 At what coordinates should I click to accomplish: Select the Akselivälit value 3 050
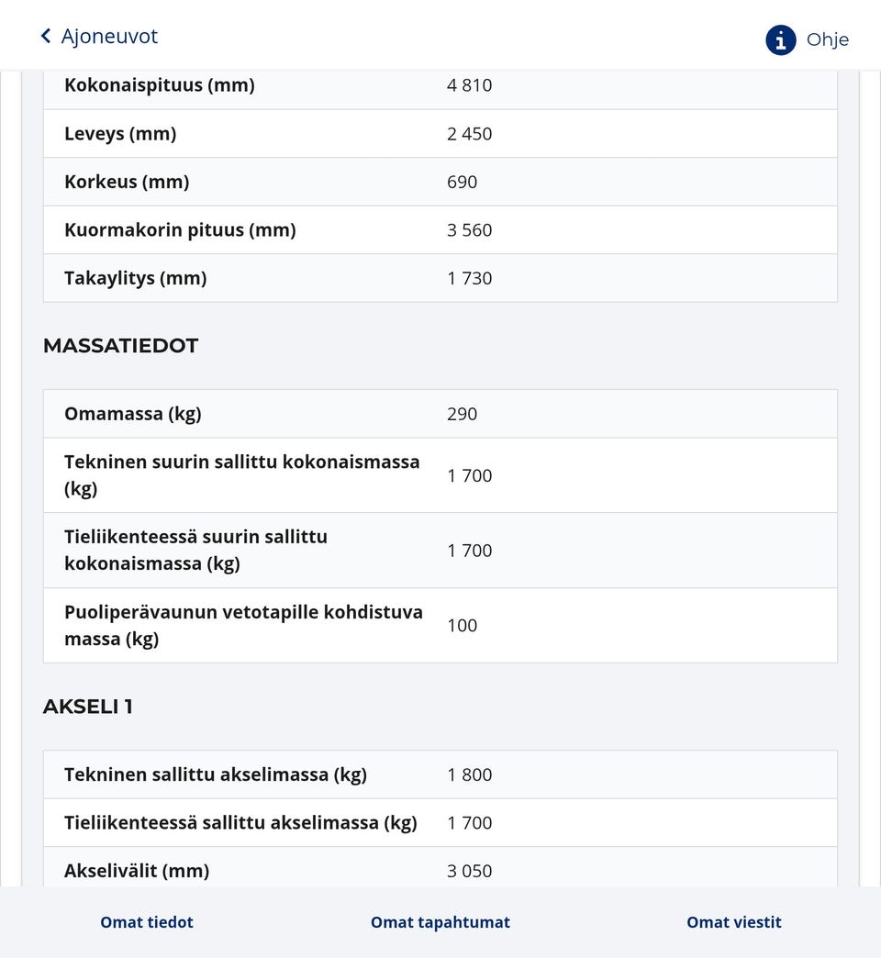[x=470, y=871]
